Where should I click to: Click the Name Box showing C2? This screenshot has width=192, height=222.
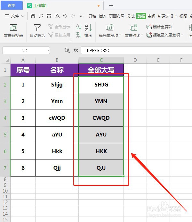click(x=24, y=50)
